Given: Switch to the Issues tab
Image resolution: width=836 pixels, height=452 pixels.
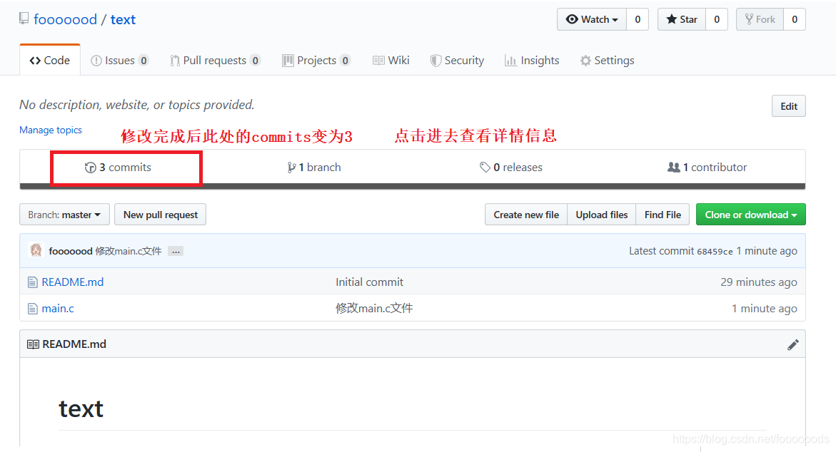Looking at the screenshot, I should 119,60.
